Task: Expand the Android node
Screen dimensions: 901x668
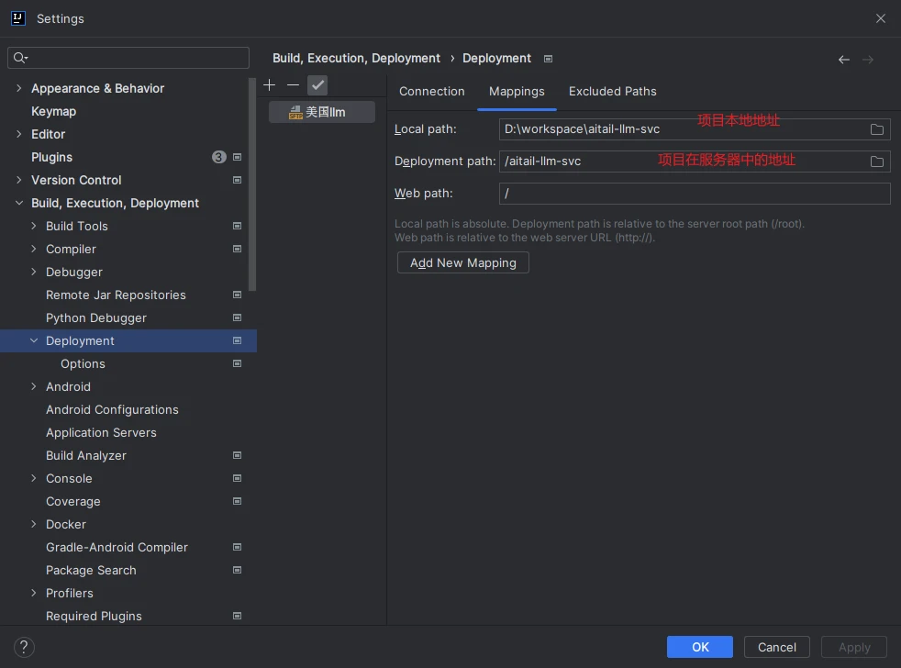Action: (x=33, y=387)
